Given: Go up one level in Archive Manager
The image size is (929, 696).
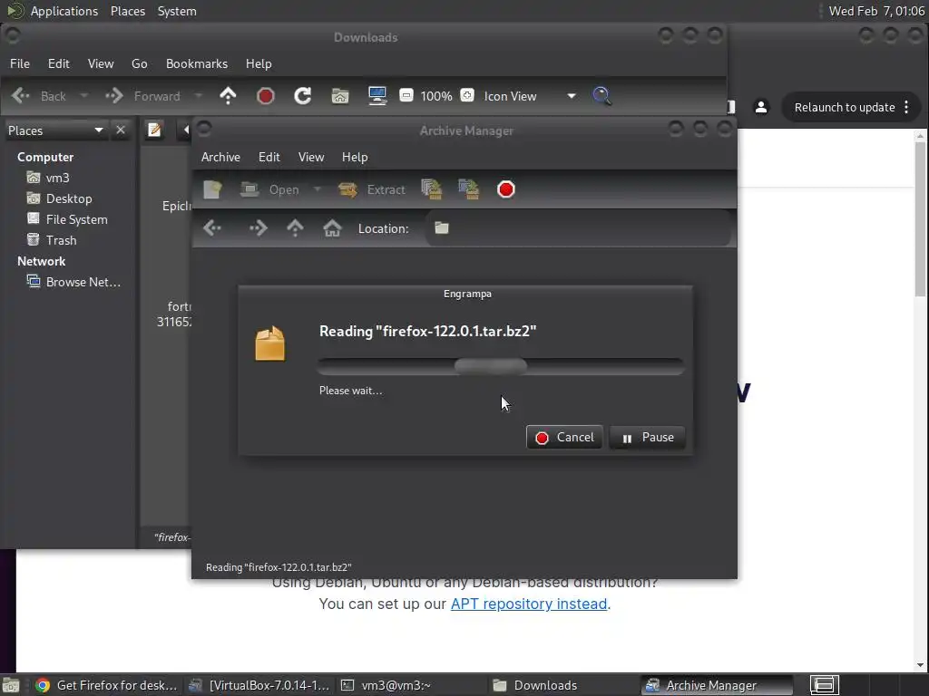Looking at the screenshot, I should coord(295,227).
